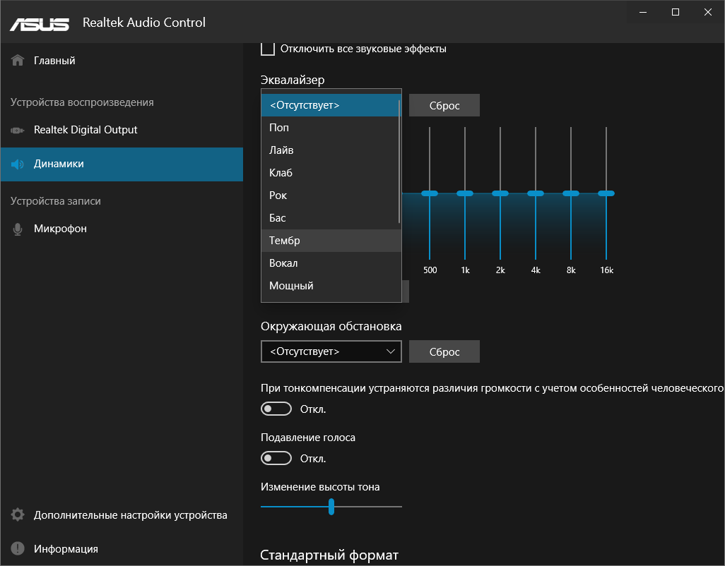Screen dimensions: 725x566
Task: Adjust the Изменение высоты тона slider
Action: click(331, 506)
